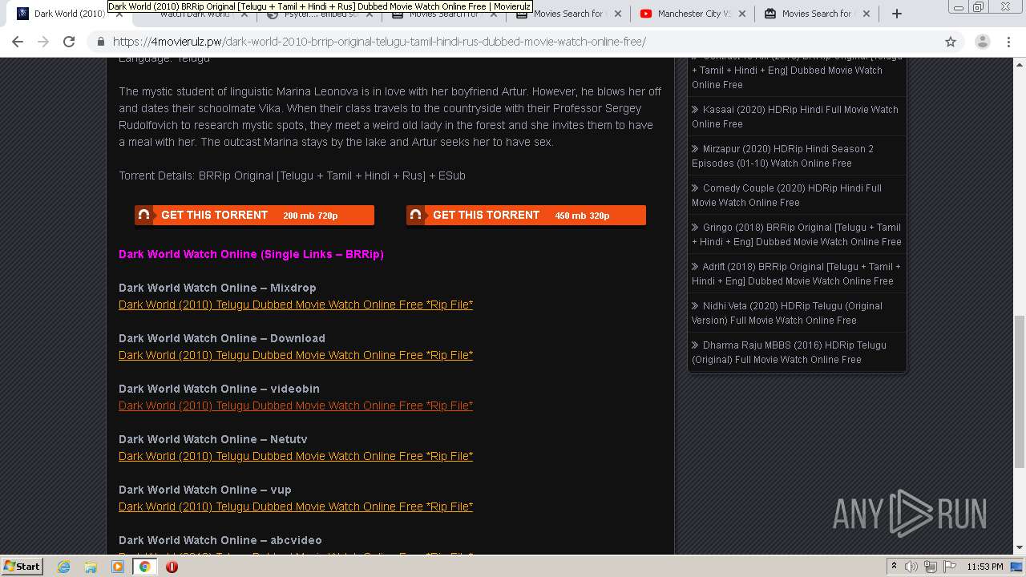Close the Manchester City VS tab
Viewport: 1026px width, 577px height.
(741, 14)
